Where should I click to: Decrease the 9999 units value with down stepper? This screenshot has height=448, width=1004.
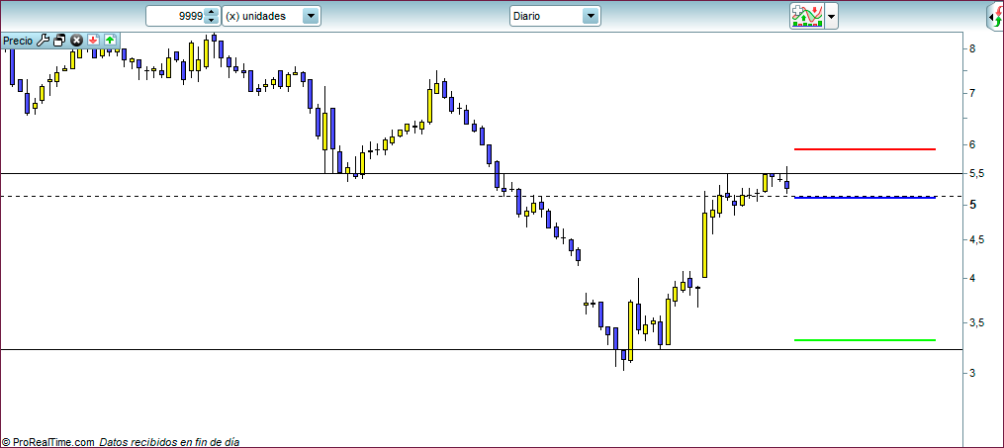(211, 21)
